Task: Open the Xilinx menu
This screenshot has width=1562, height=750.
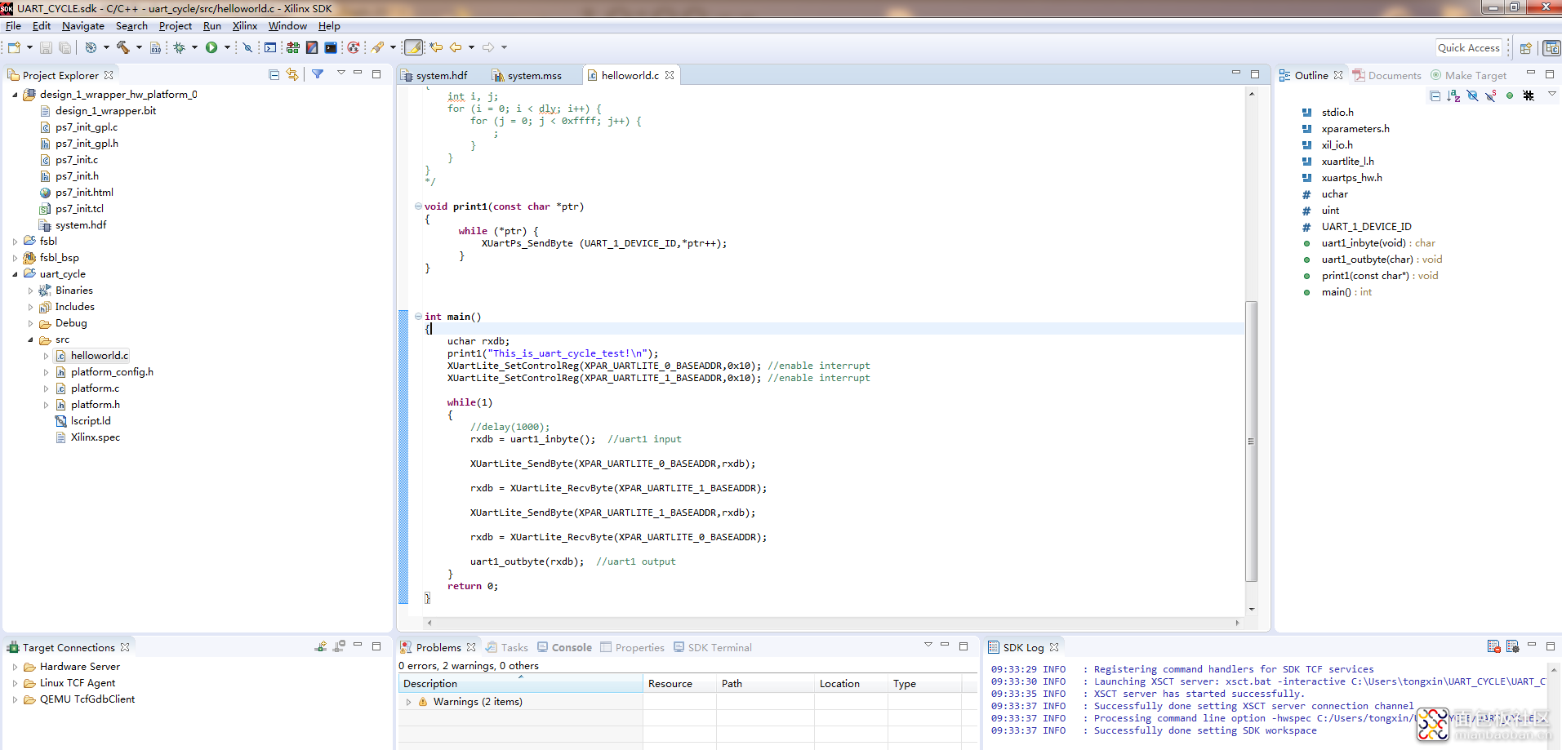Action: click(x=245, y=26)
